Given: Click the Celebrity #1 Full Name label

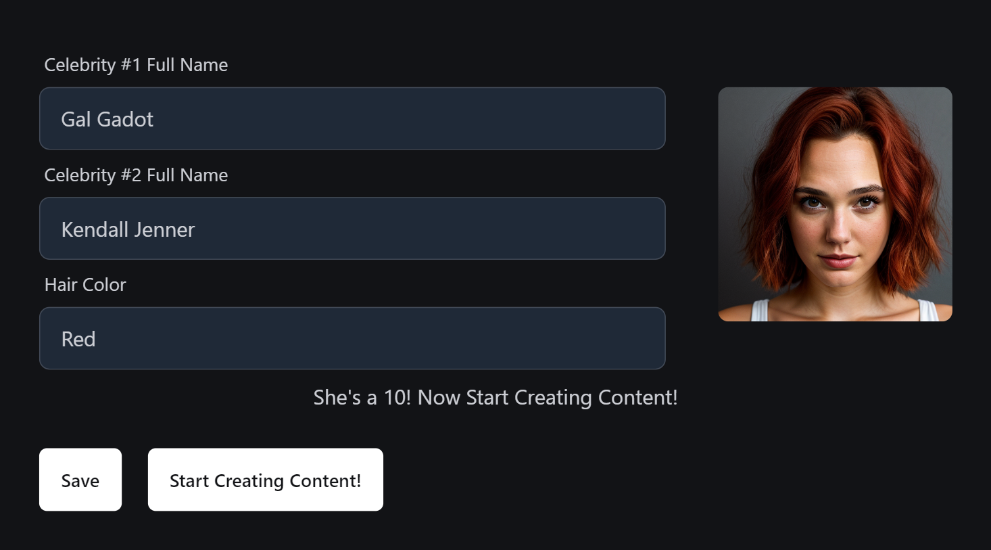Looking at the screenshot, I should click(136, 65).
